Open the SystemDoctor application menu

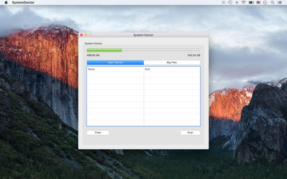click(x=24, y=3)
